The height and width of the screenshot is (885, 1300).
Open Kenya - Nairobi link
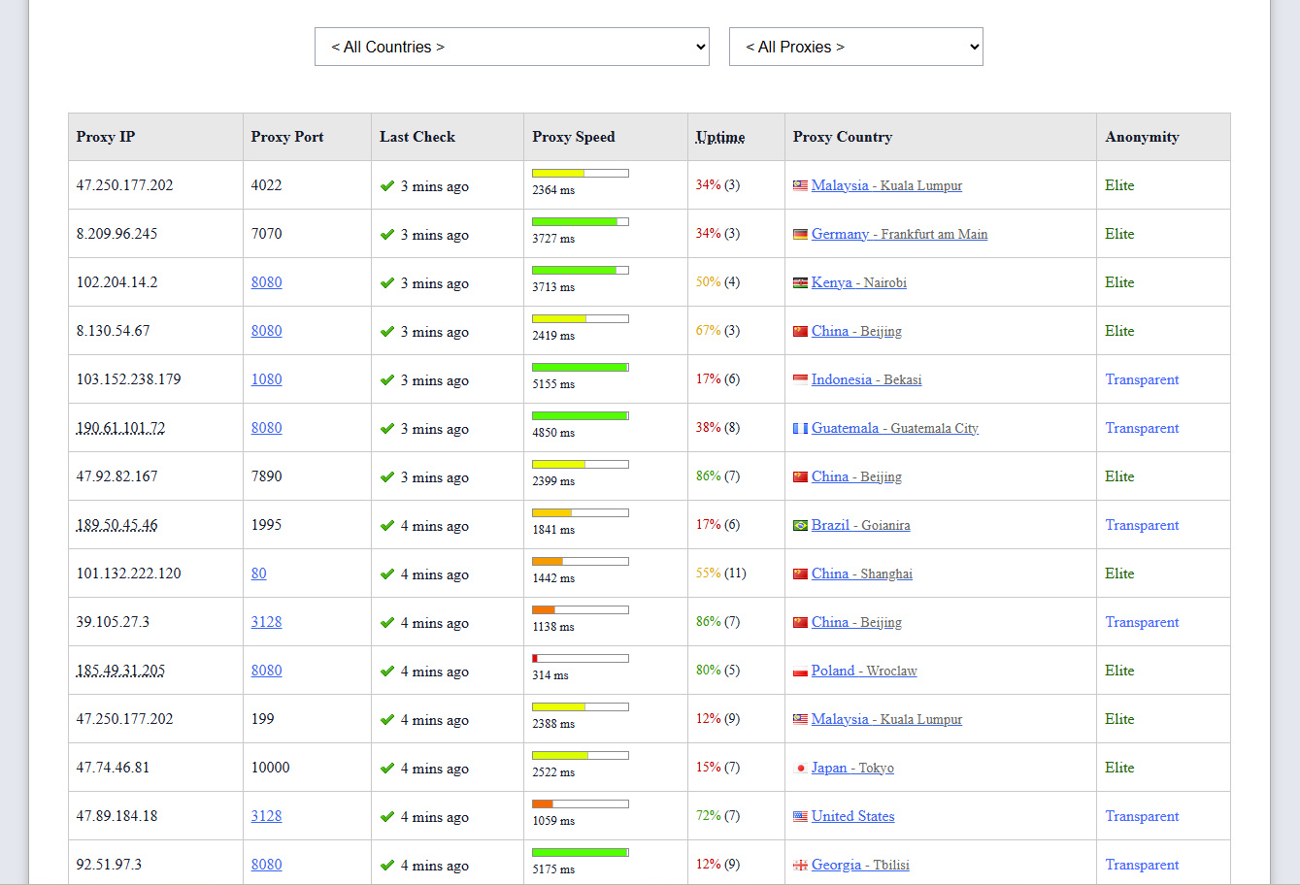click(859, 282)
